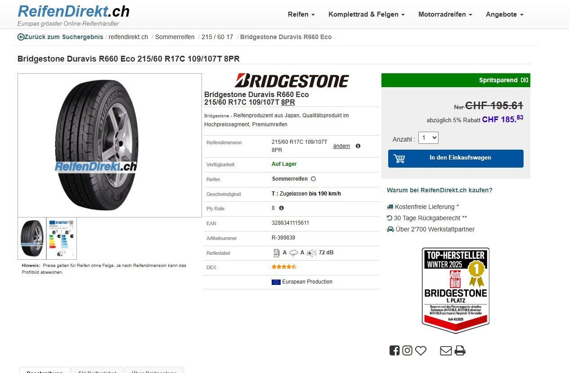Select the tyre photo thumbnail
The height and width of the screenshot is (373, 569).
tap(32, 239)
